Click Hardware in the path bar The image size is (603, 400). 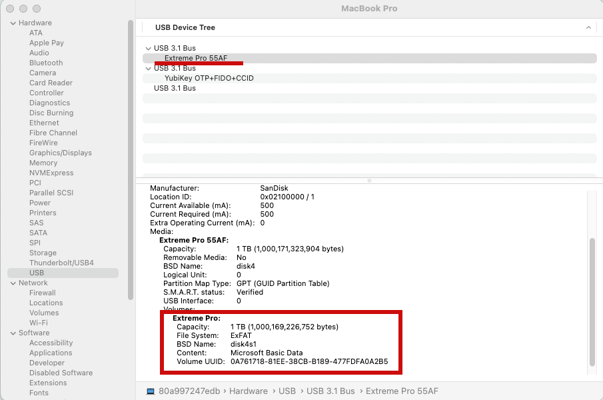pos(249,391)
